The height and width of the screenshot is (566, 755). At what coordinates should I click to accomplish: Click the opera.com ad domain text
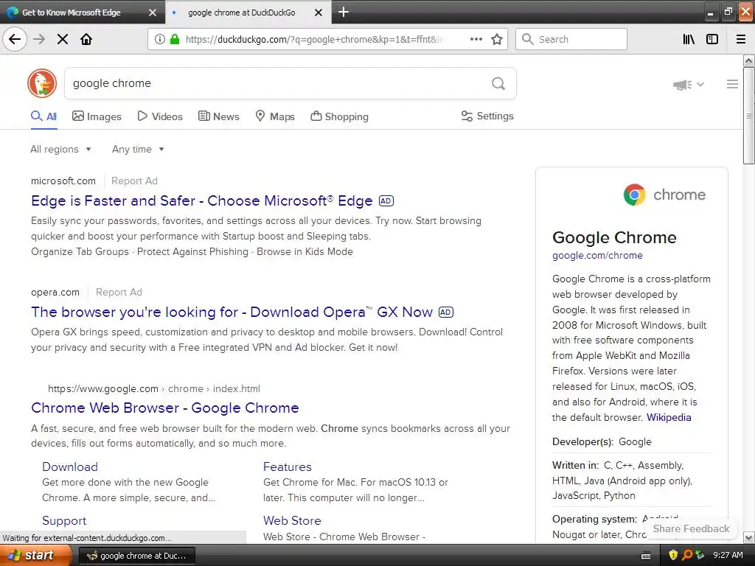(55, 292)
